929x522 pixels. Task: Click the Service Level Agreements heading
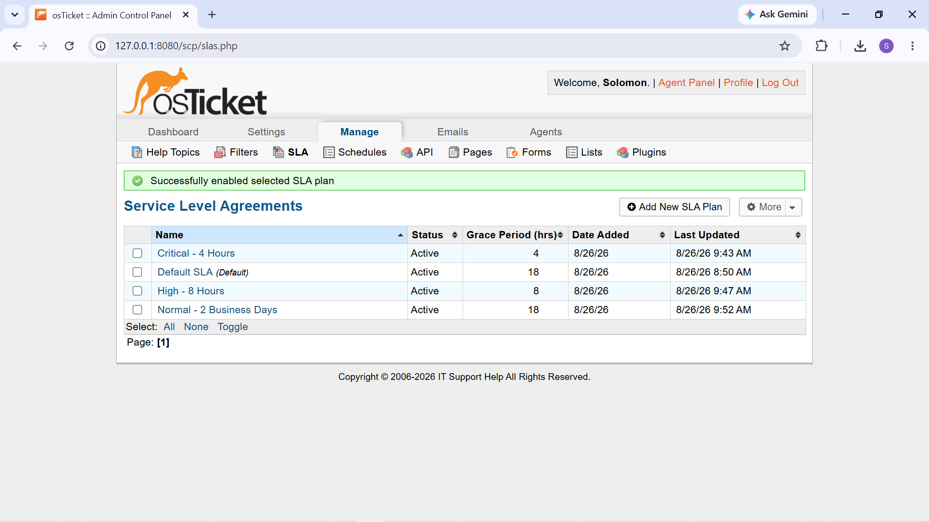[x=213, y=206]
